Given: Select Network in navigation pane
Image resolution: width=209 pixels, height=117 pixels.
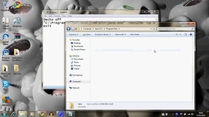Looking at the screenshot, I should (74, 88).
